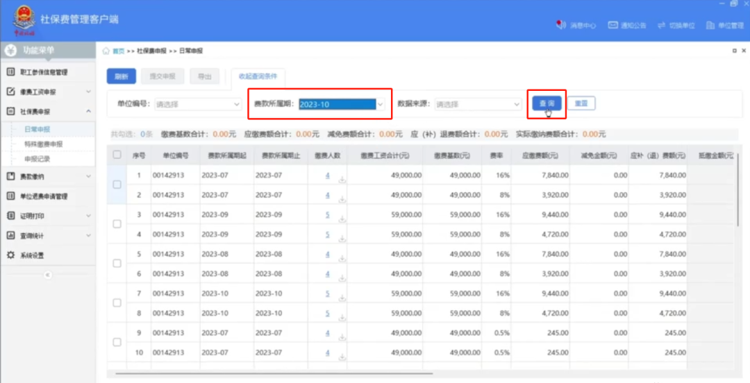Collapse the sidebar with the « icon

48,275
